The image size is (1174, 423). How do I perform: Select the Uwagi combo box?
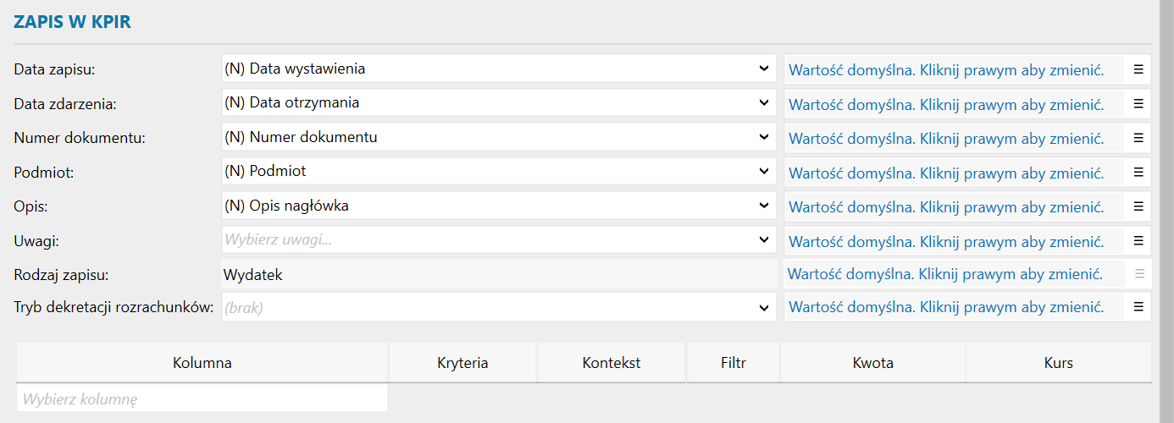tap(498, 240)
